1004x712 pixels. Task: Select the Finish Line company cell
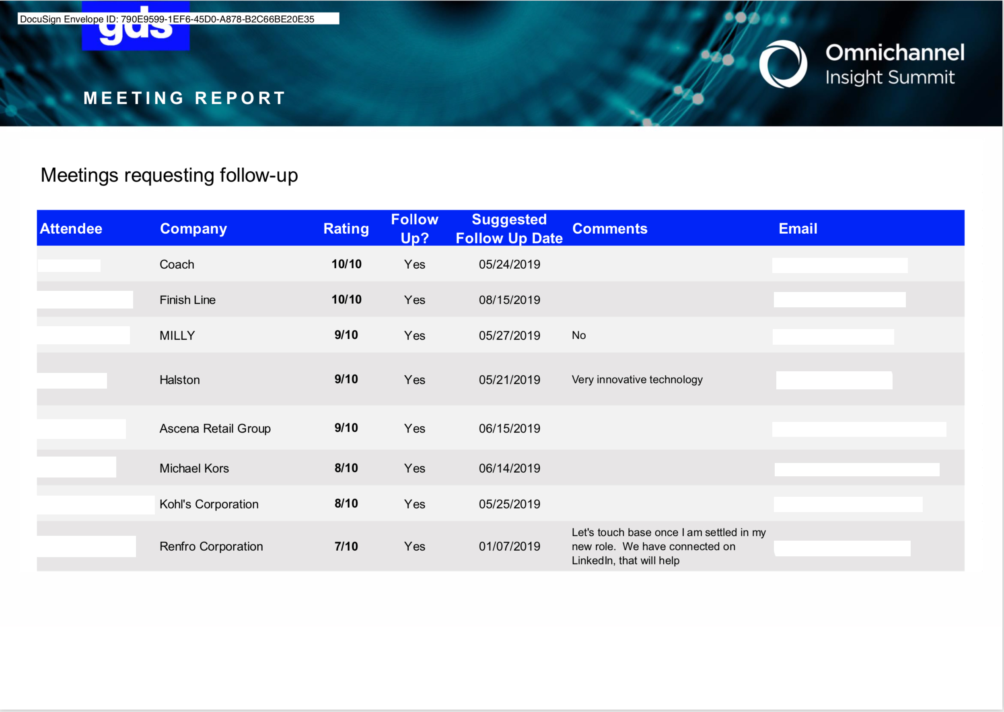pyautogui.click(x=188, y=300)
